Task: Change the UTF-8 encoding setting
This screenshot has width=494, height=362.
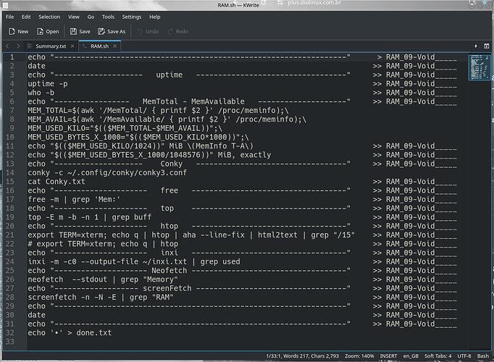Action: tap(464, 356)
